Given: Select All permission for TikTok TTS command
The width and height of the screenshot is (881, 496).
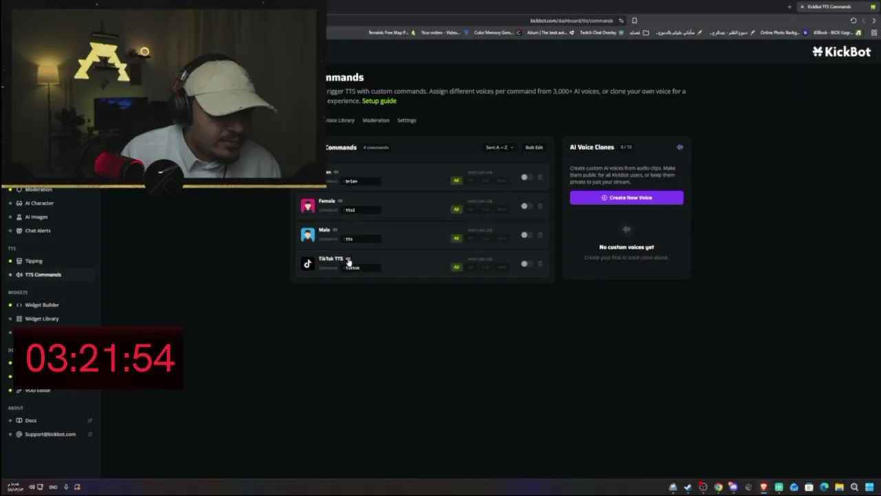Looking at the screenshot, I should point(456,267).
